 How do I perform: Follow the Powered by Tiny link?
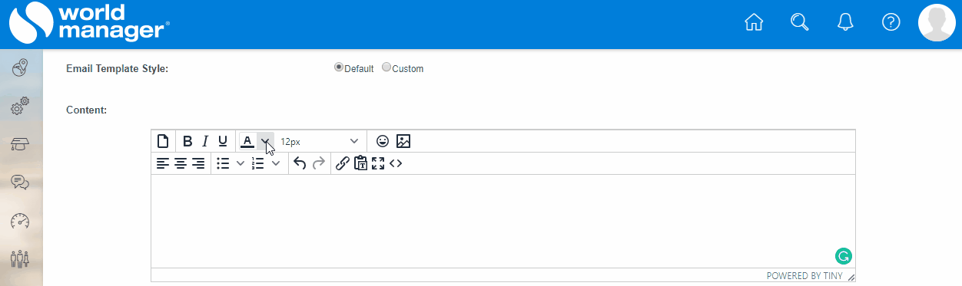pyautogui.click(x=804, y=276)
